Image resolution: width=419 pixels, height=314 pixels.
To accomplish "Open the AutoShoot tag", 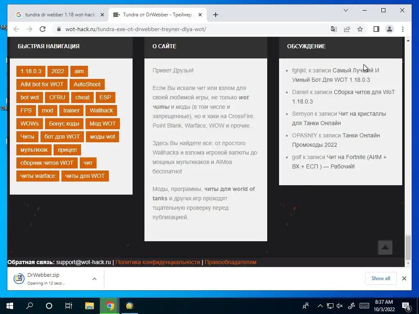I will coord(87,84).
